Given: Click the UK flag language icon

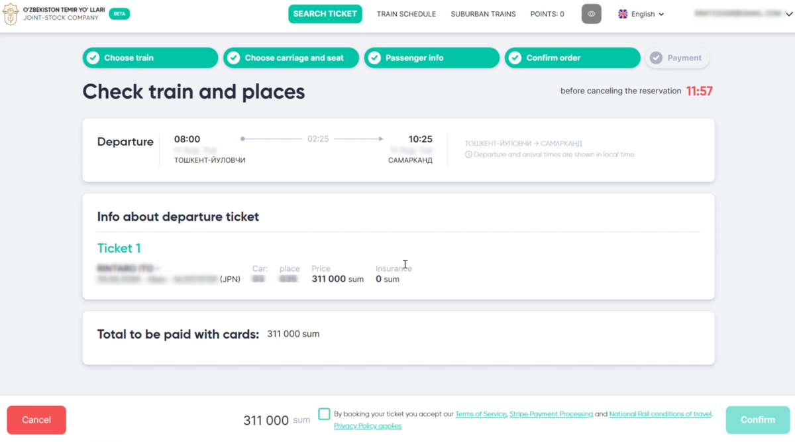Looking at the screenshot, I should [x=623, y=14].
